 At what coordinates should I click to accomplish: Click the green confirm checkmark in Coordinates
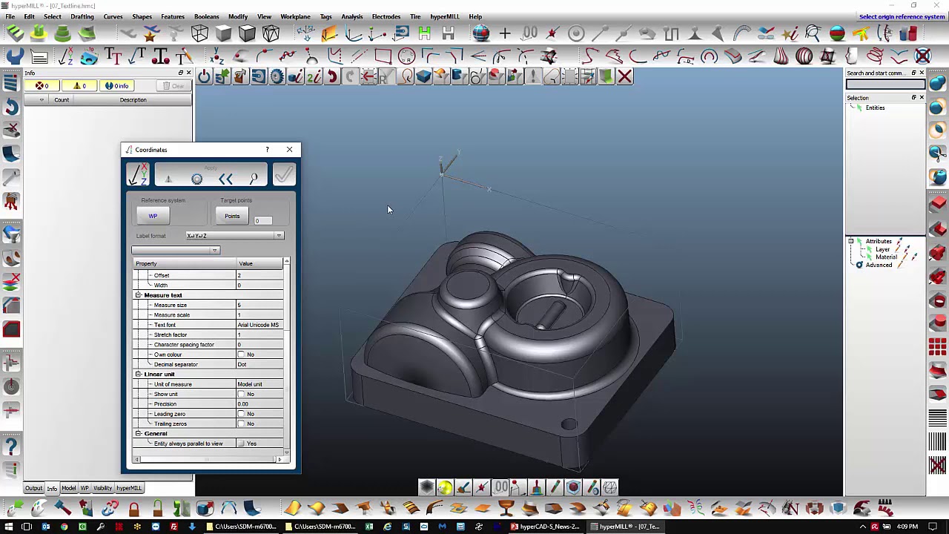283,175
